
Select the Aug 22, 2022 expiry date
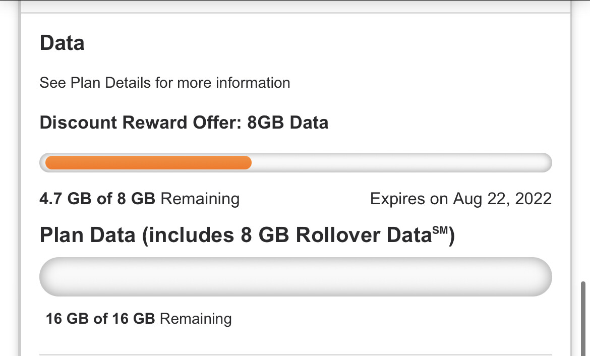click(x=502, y=199)
